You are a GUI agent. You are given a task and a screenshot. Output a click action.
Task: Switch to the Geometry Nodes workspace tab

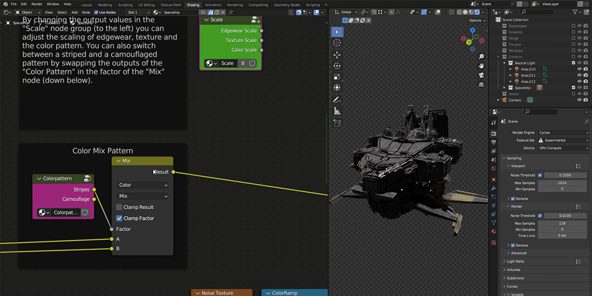pyautogui.click(x=287, y=5)
